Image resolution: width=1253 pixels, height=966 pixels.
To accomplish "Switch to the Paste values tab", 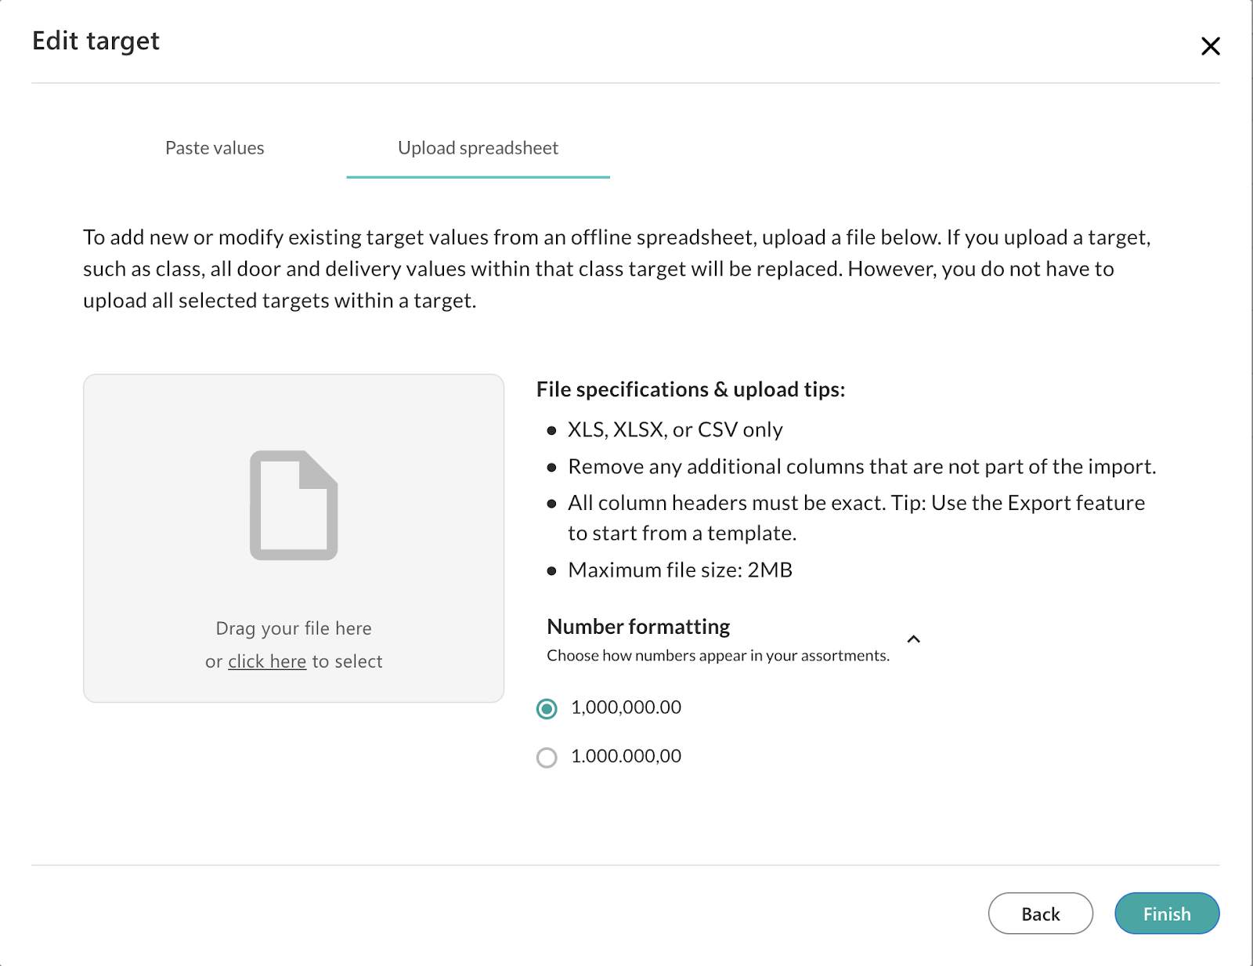I will [215, 148].
